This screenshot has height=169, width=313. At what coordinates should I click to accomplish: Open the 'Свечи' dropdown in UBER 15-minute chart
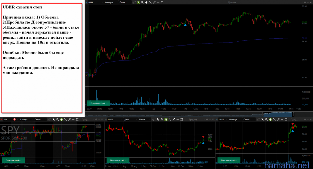tap(249, 119)
